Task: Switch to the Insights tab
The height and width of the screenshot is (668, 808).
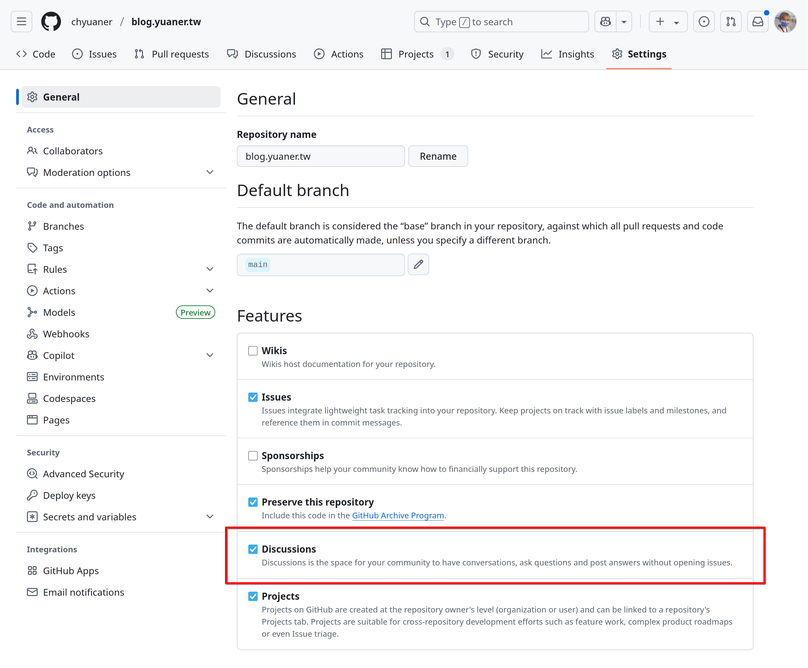Action: (567, 54)
